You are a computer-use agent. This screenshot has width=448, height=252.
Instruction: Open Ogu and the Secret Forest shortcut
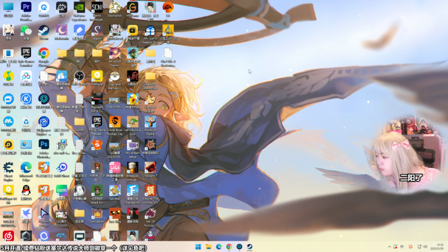point(115,80)
